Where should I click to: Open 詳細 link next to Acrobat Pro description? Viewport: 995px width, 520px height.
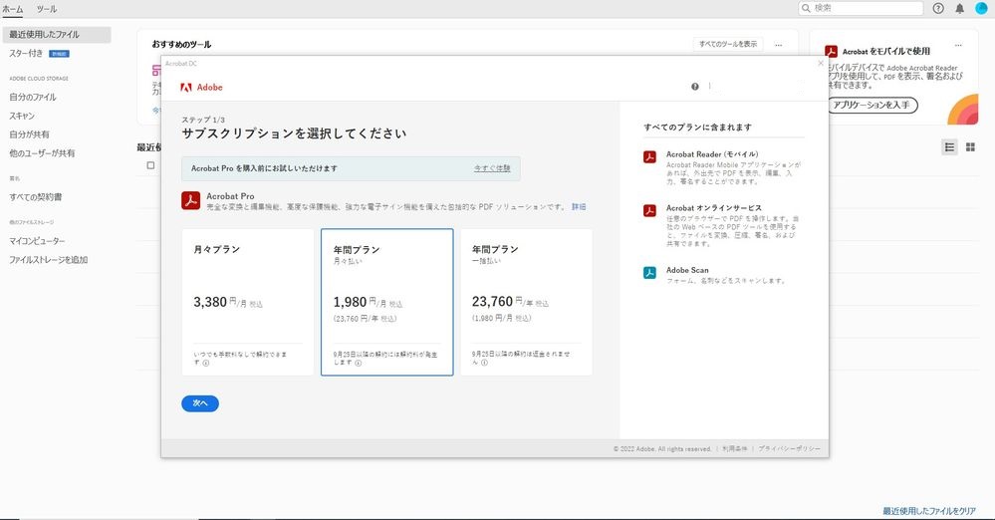[578, 207]
